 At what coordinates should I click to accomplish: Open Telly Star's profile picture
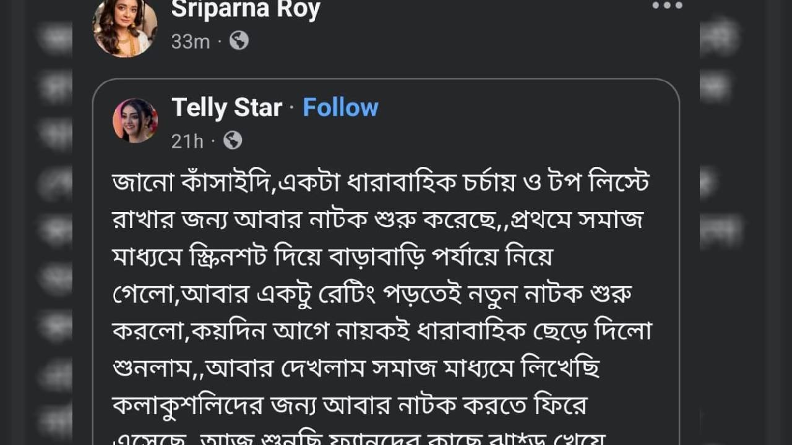point(135,121)
